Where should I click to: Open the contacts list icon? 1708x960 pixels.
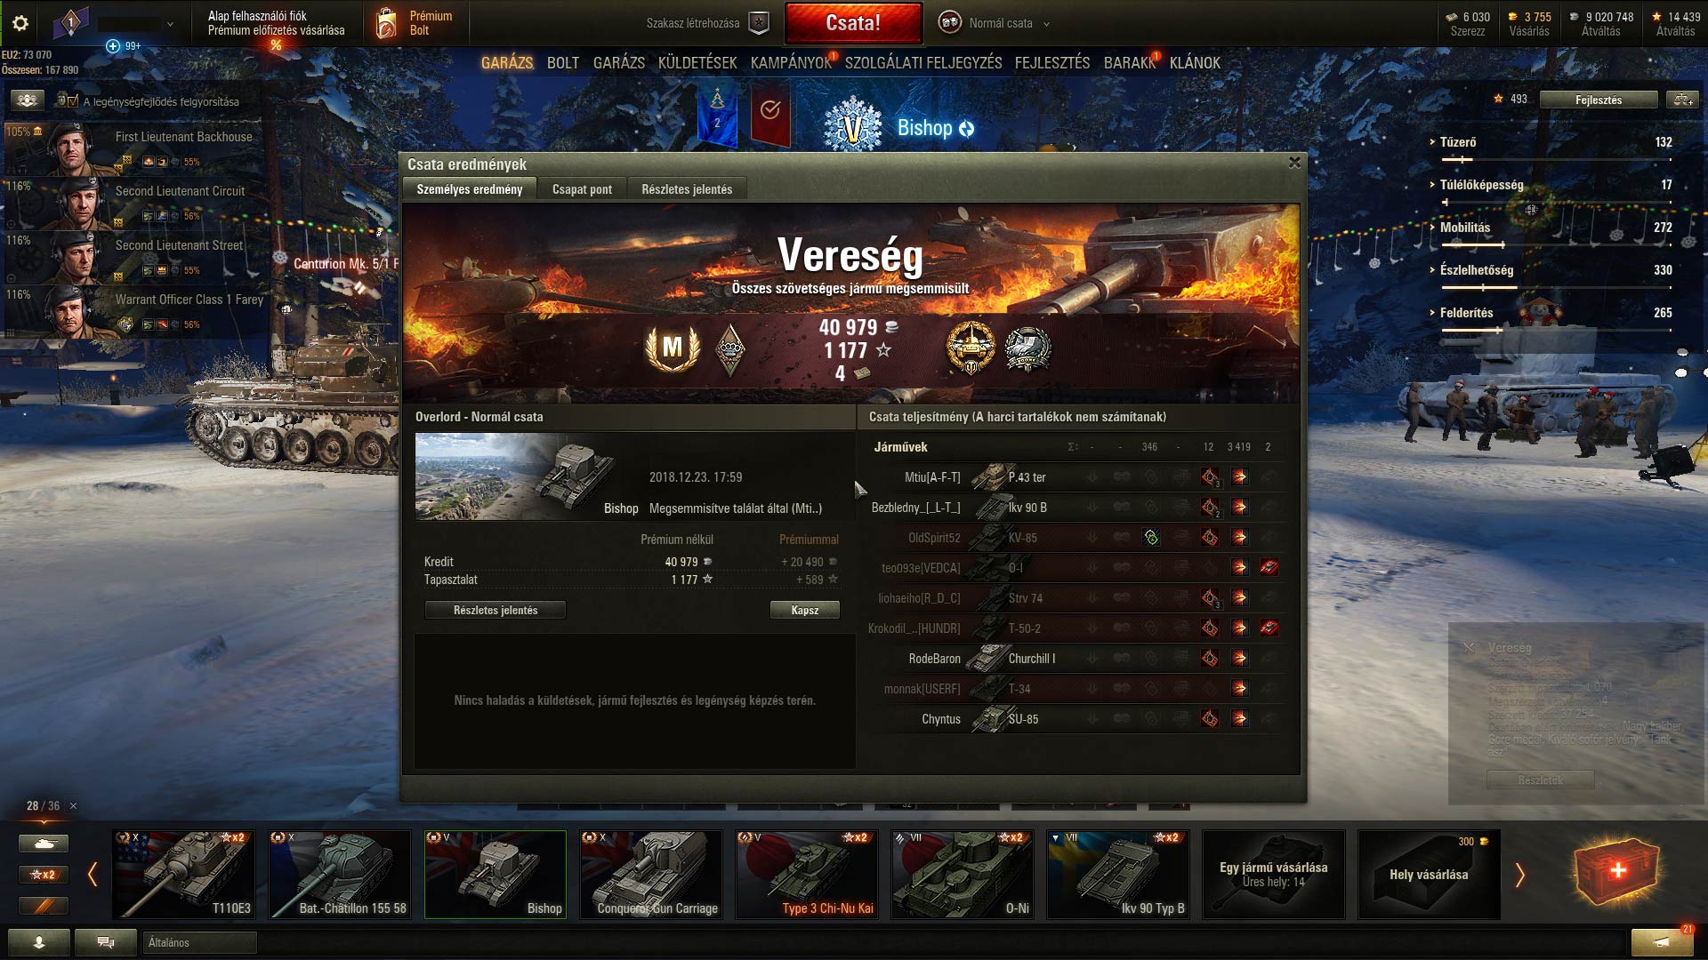(x=39, y=942)
